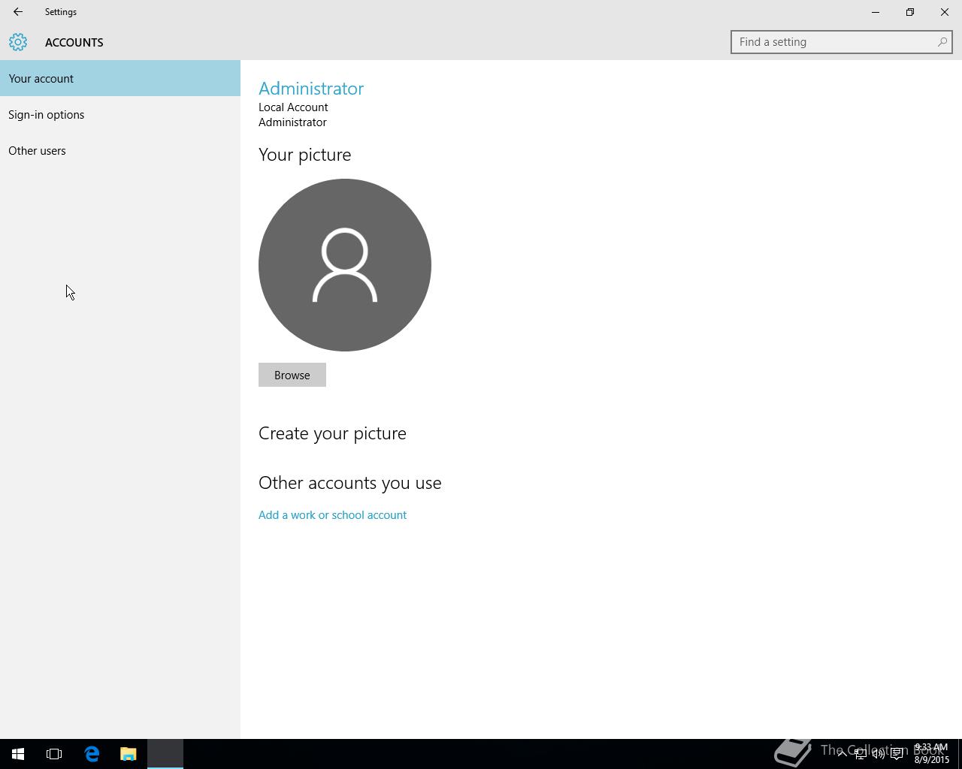Add a work or school account
This screenshot has height=769, width=962.
pos(332,515)
